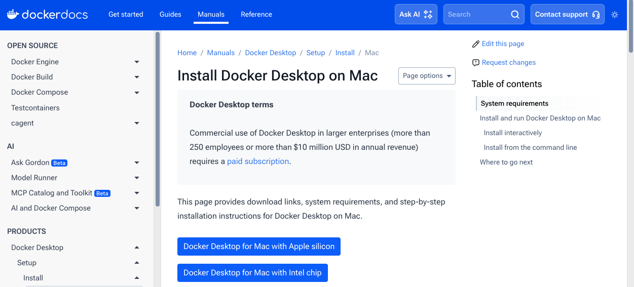Go to the Setup breadcrumb
The image size is (634, 287).
pos(316,53)
